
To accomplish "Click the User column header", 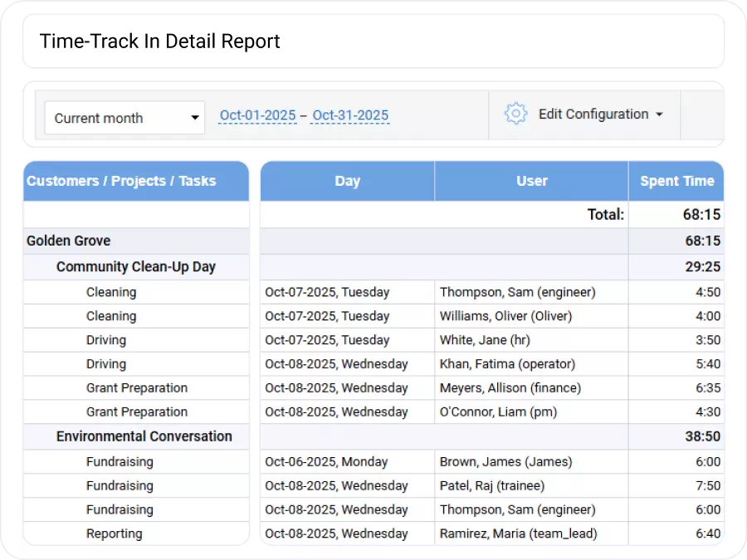I will click(x=531, y=180).
